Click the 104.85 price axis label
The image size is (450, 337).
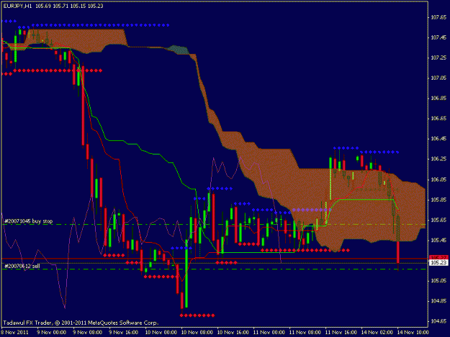coord(438,301)
